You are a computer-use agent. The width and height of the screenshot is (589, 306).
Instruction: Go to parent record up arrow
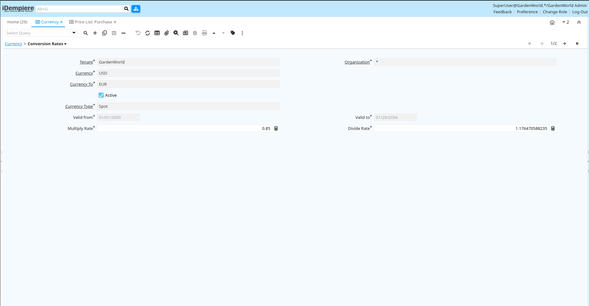[x=214, y=33]
